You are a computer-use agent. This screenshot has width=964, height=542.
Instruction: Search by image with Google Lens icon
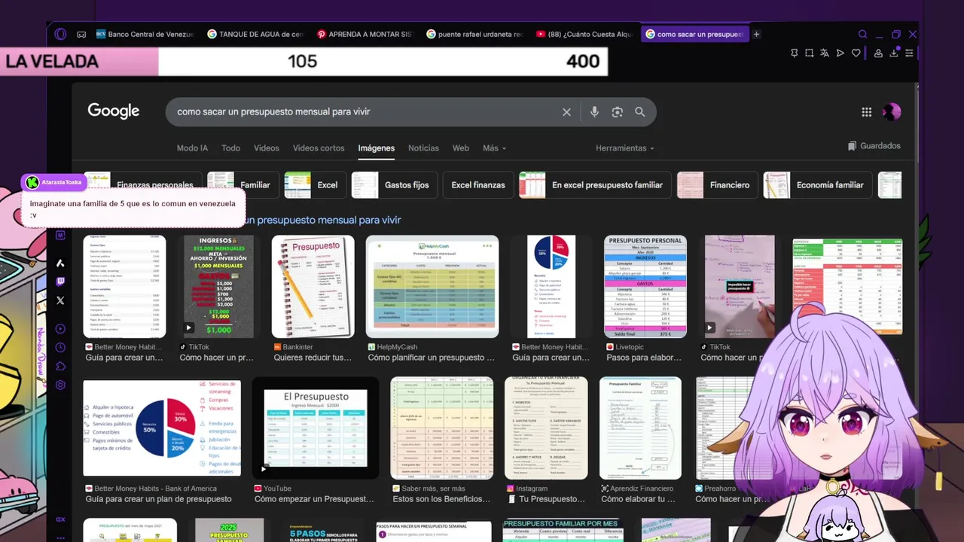pyautogui.click(x=617, y=111)
